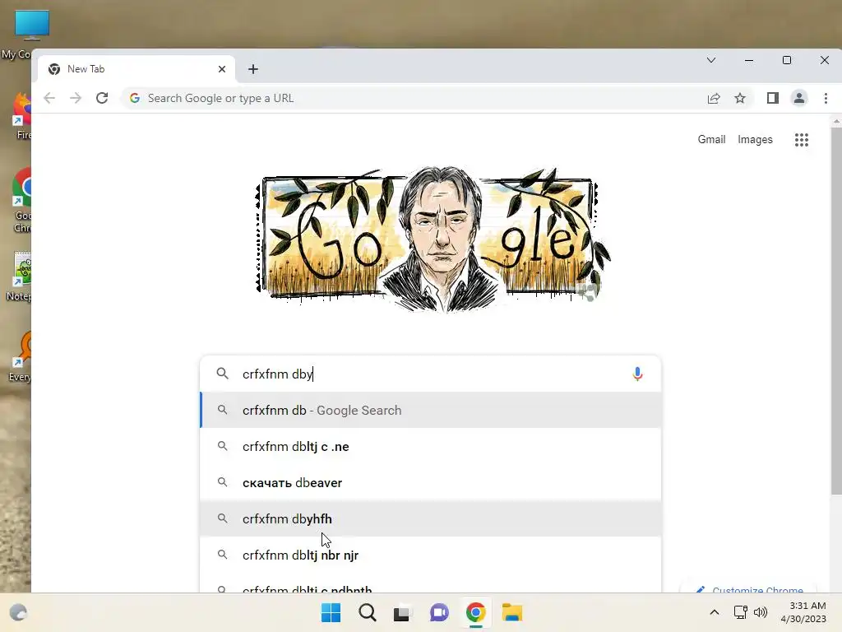The height and width of the screenshot is (632, 842).
Task: Open the Chrome profile avatar
Action: tap(799, 98)
